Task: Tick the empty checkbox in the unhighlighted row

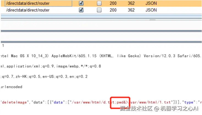Action: 99,10
